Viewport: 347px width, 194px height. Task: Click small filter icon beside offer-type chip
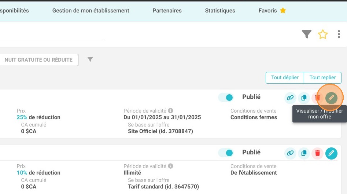tap(90, 59)
